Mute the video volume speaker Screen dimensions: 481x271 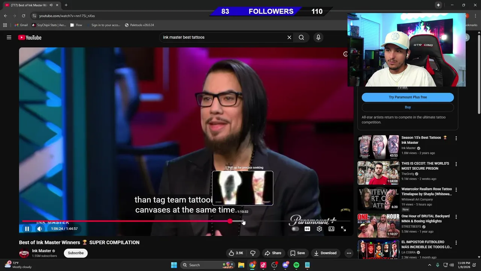tap(39, 229)
